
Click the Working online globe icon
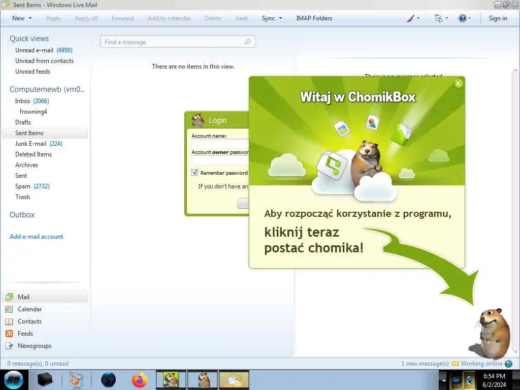508,364
